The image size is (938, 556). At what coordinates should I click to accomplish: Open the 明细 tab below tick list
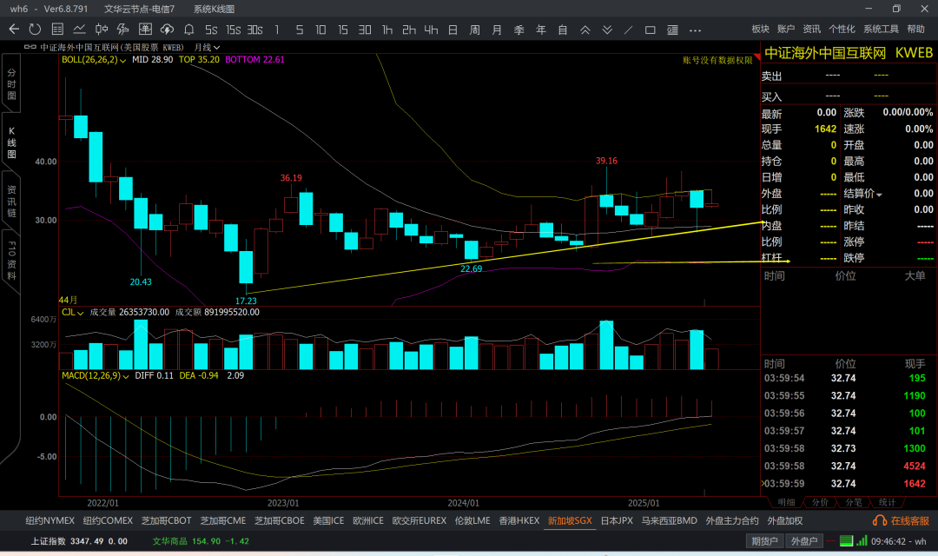click(x=786, y=502)
